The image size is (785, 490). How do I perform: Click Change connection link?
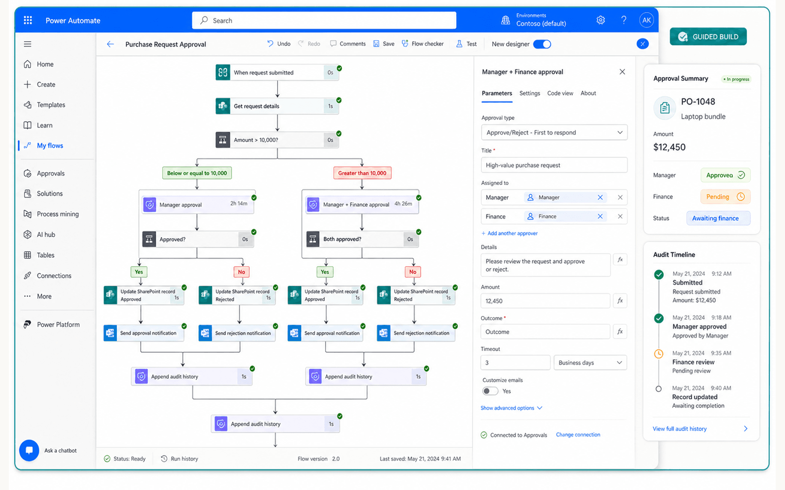coord(578,435)
